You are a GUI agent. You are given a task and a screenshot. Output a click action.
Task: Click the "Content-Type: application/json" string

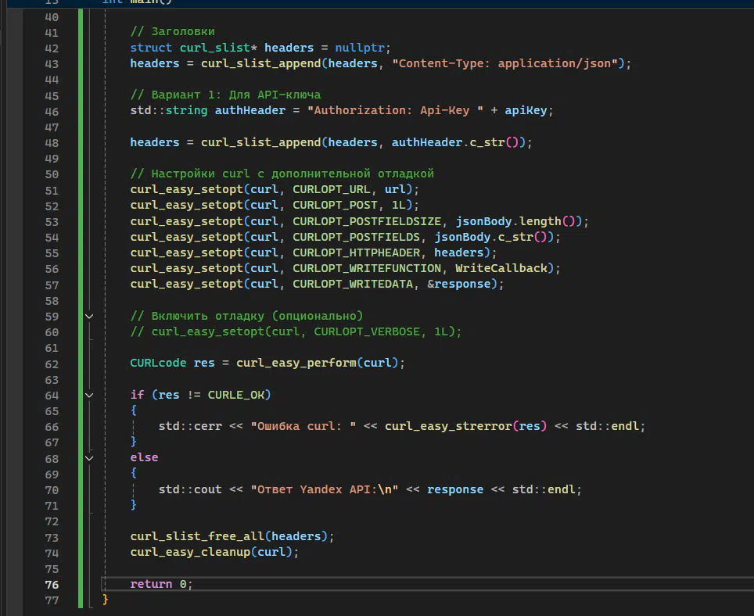508,63
